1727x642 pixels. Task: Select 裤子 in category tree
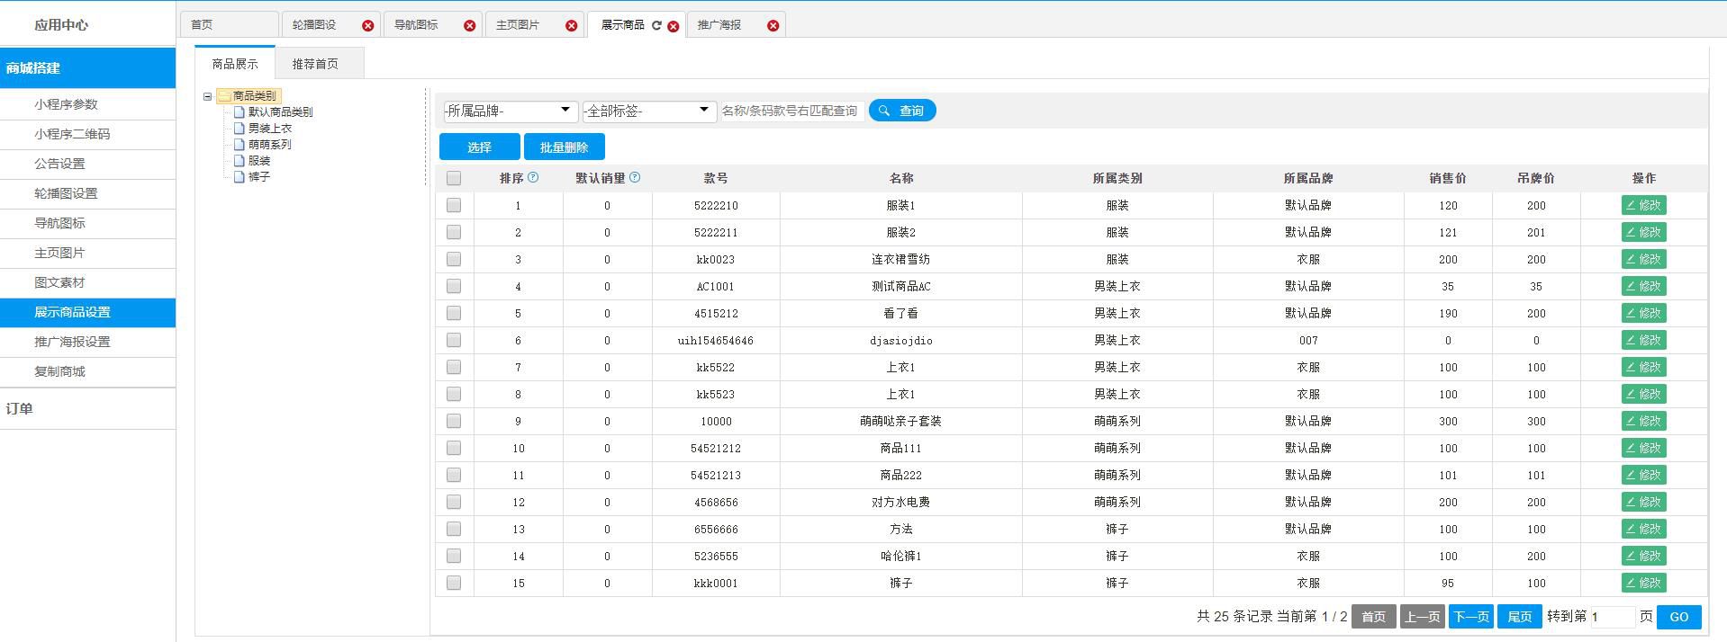(258, 177)
